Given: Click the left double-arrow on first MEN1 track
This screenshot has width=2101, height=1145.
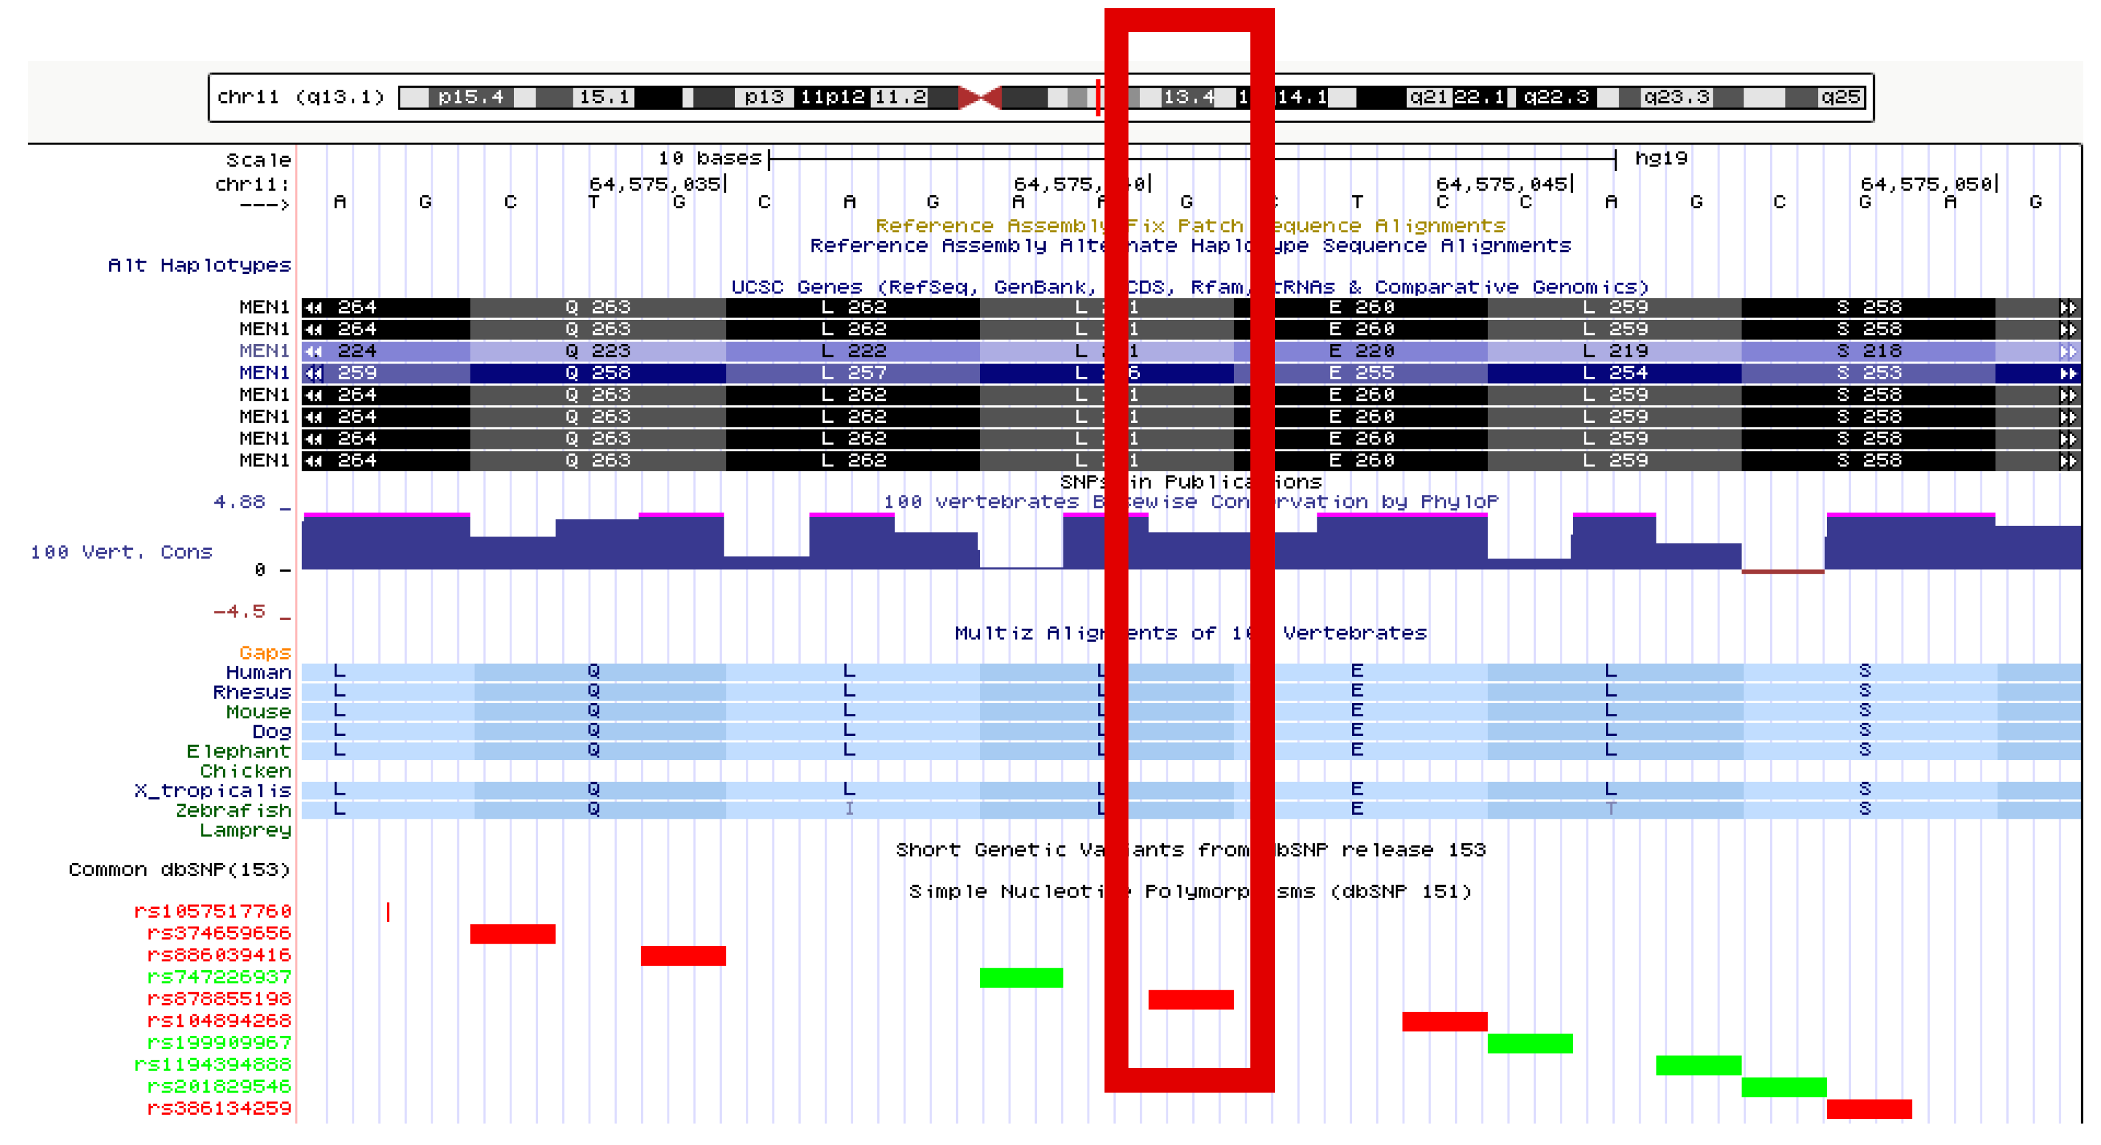Looking at the screenshot, I should pyautogui.click(x=314, y=308).
